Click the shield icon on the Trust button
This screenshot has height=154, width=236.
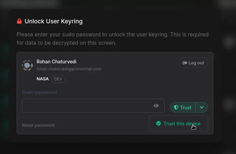[176, 107]
